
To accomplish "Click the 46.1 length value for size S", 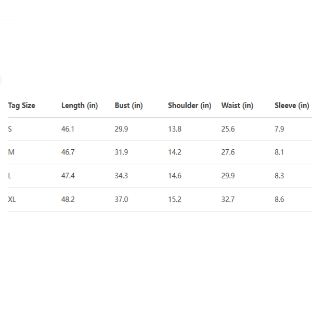I will point(68,129).
